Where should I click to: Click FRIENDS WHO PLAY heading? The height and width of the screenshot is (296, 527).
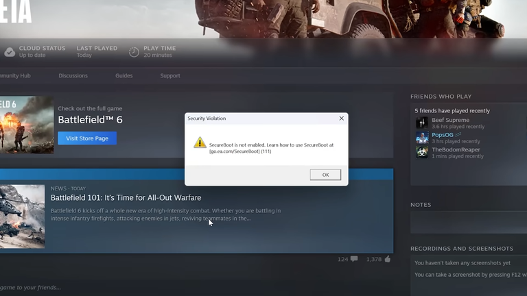click(x=441, y=97)
